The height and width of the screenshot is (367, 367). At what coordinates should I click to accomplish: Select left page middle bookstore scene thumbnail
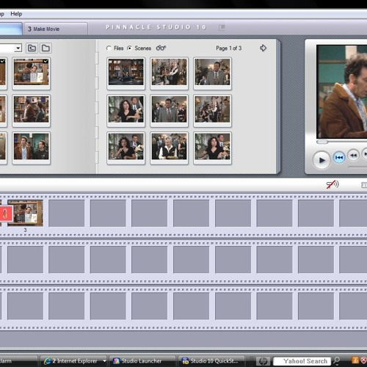(x=32, y=111)
